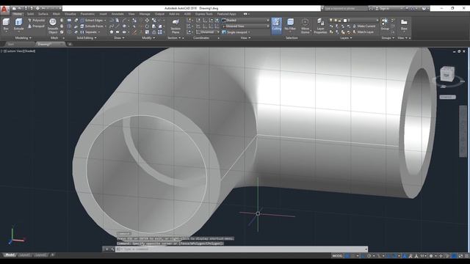470x264 pixels.
Task: Click the viewport label Custom View Shaded
Action: pos(18,51)
